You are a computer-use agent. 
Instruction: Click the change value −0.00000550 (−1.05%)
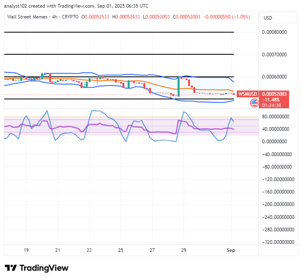pyautogui.click(x=227, y=17)
